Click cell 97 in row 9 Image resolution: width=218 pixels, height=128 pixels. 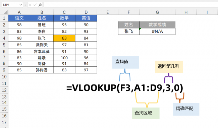point(86,70)
